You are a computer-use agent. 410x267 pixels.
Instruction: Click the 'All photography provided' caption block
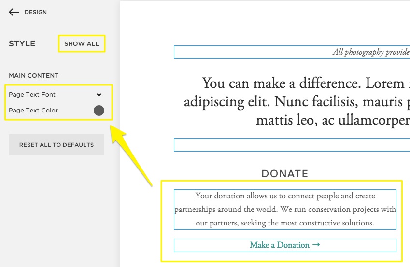371,52
